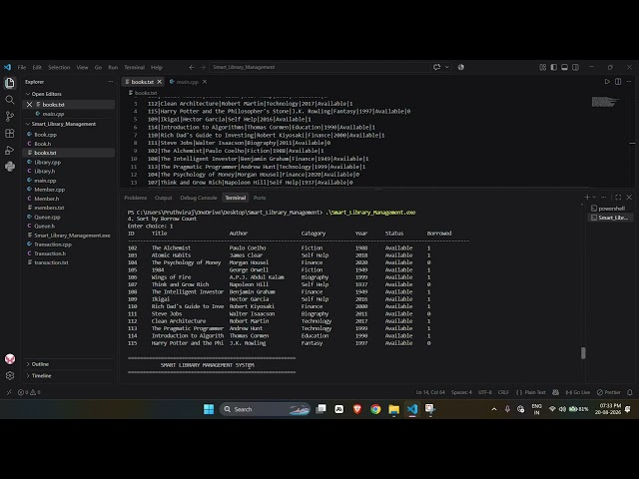Click Go Live in status bar
Image resolution: width=639 pixels, height=479 pixels.
578,392
